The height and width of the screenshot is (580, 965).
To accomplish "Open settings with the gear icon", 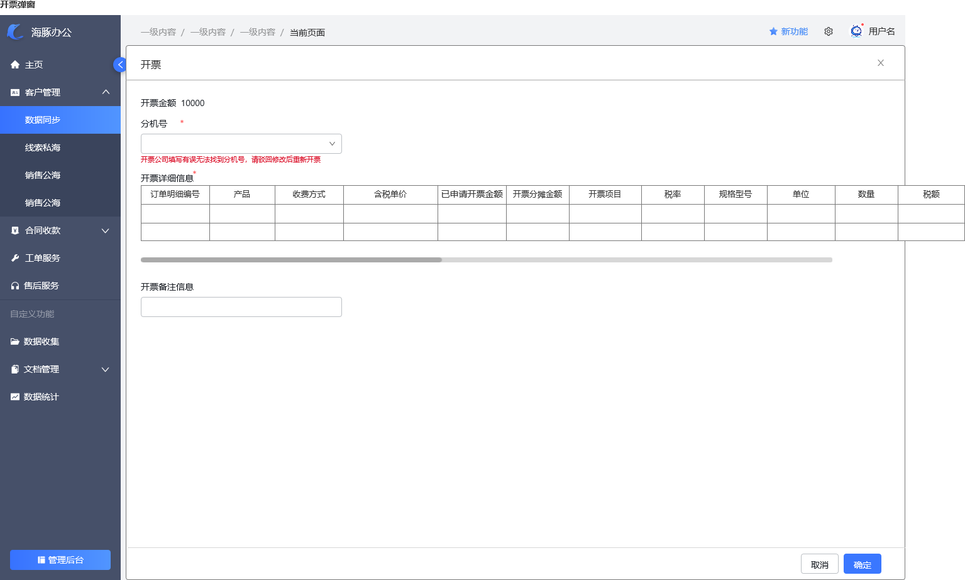I will [829, 31].
